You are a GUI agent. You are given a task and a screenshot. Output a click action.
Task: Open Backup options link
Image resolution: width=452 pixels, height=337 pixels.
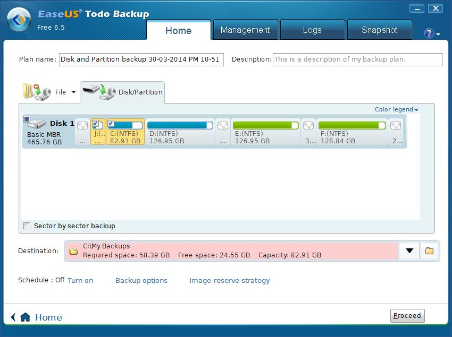point(141,280)
